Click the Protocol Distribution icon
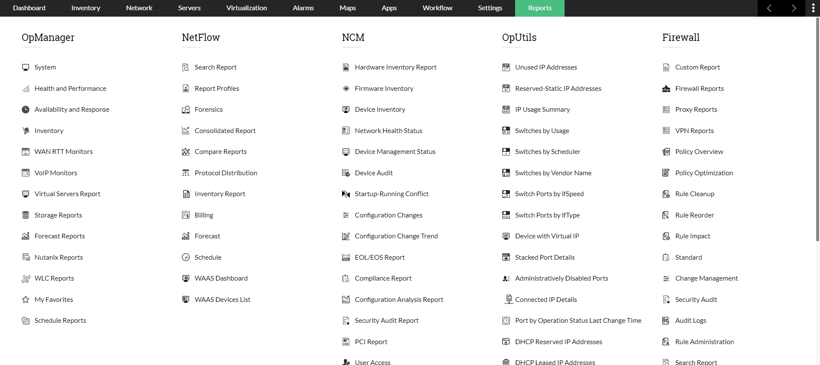The width and height of the screenshot is (820, 365). (x=186, y=173)
